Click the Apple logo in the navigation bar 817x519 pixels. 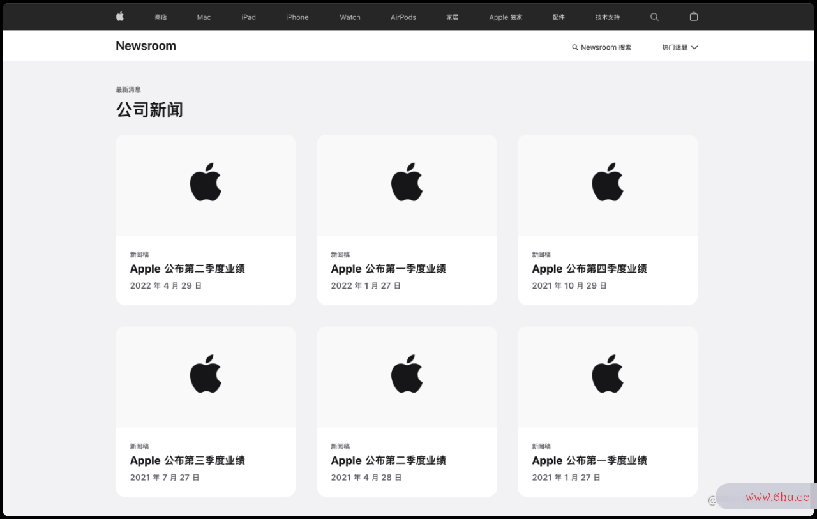120,17
